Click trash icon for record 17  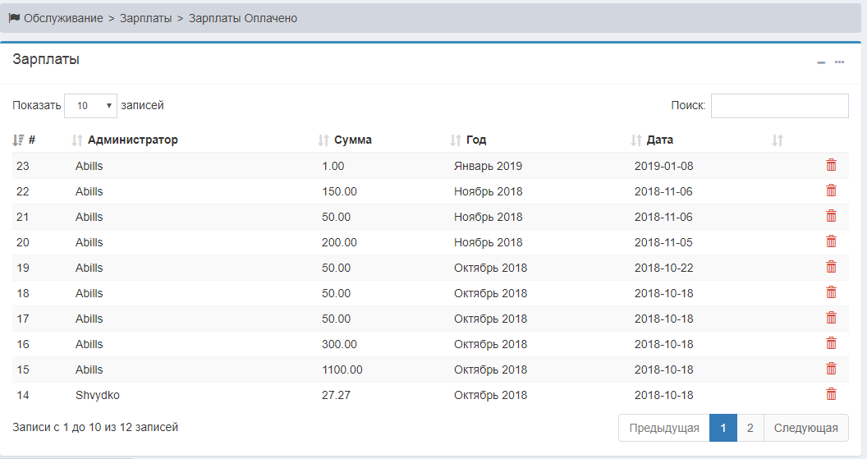[831, 318]
